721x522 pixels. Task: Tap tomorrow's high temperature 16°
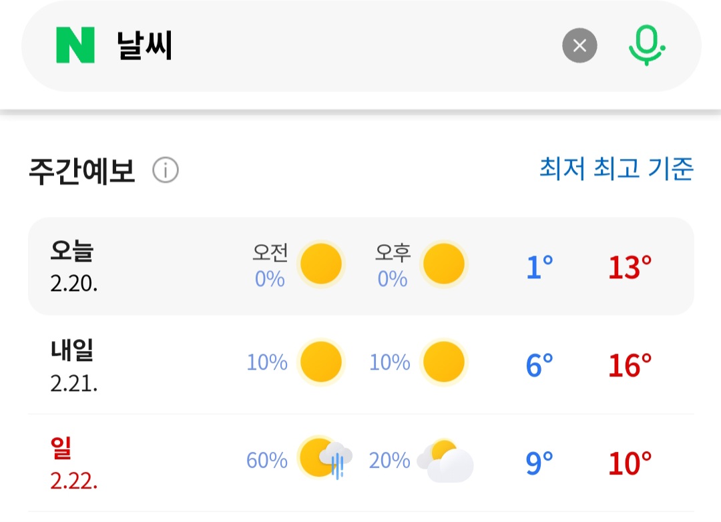pyautogui.click(x=630, y=364)
